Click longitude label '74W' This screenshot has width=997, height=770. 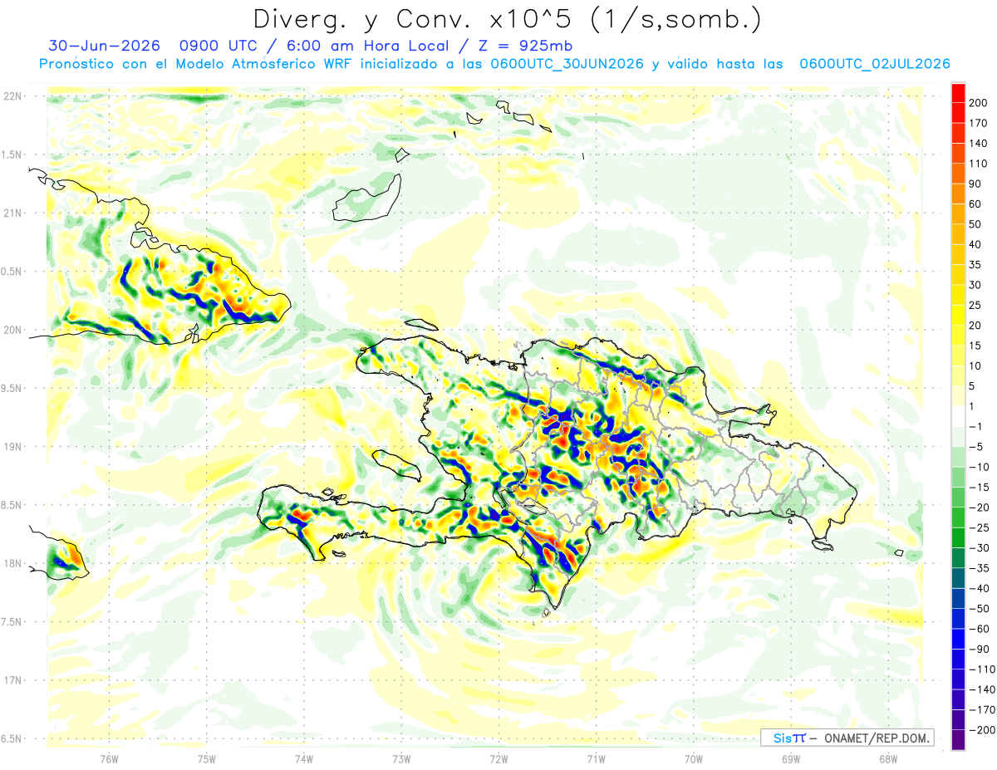(304, 758)
